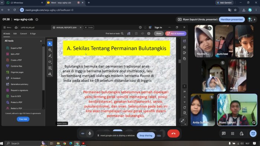Open the Convert tab

coord(23,34)
